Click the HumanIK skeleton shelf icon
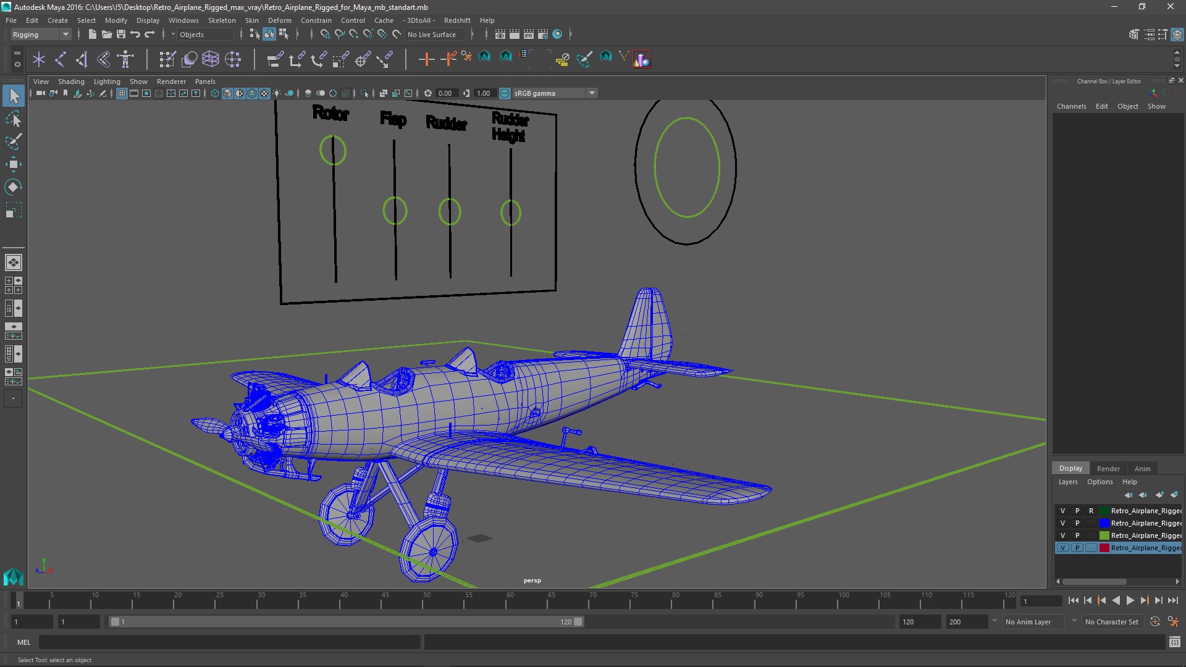Image resolution: width=1186 pixels, height=667 pixels. click(x=125, y=59)
